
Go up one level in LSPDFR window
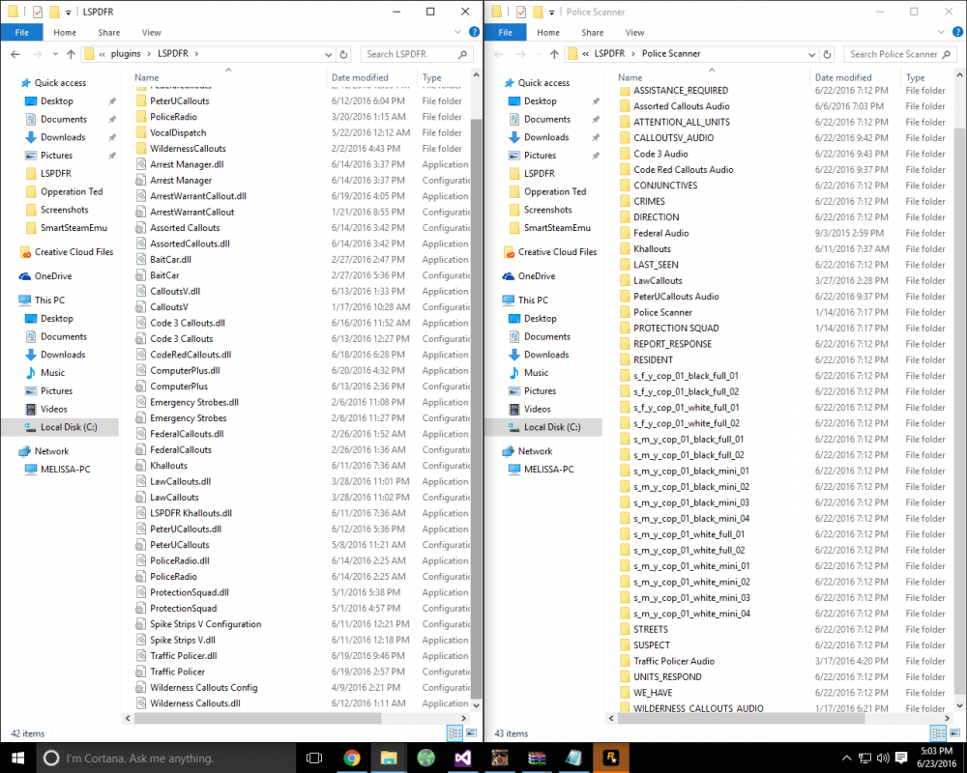[71, 54]
